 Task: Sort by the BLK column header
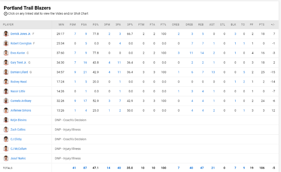coord(233,25)
